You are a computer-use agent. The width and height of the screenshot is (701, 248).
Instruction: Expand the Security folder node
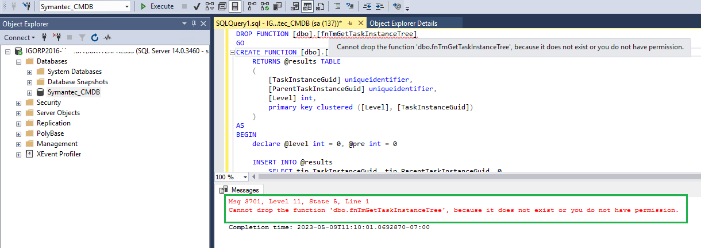19,103
